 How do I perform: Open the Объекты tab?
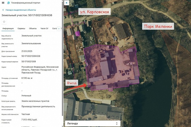pos(33,28)
